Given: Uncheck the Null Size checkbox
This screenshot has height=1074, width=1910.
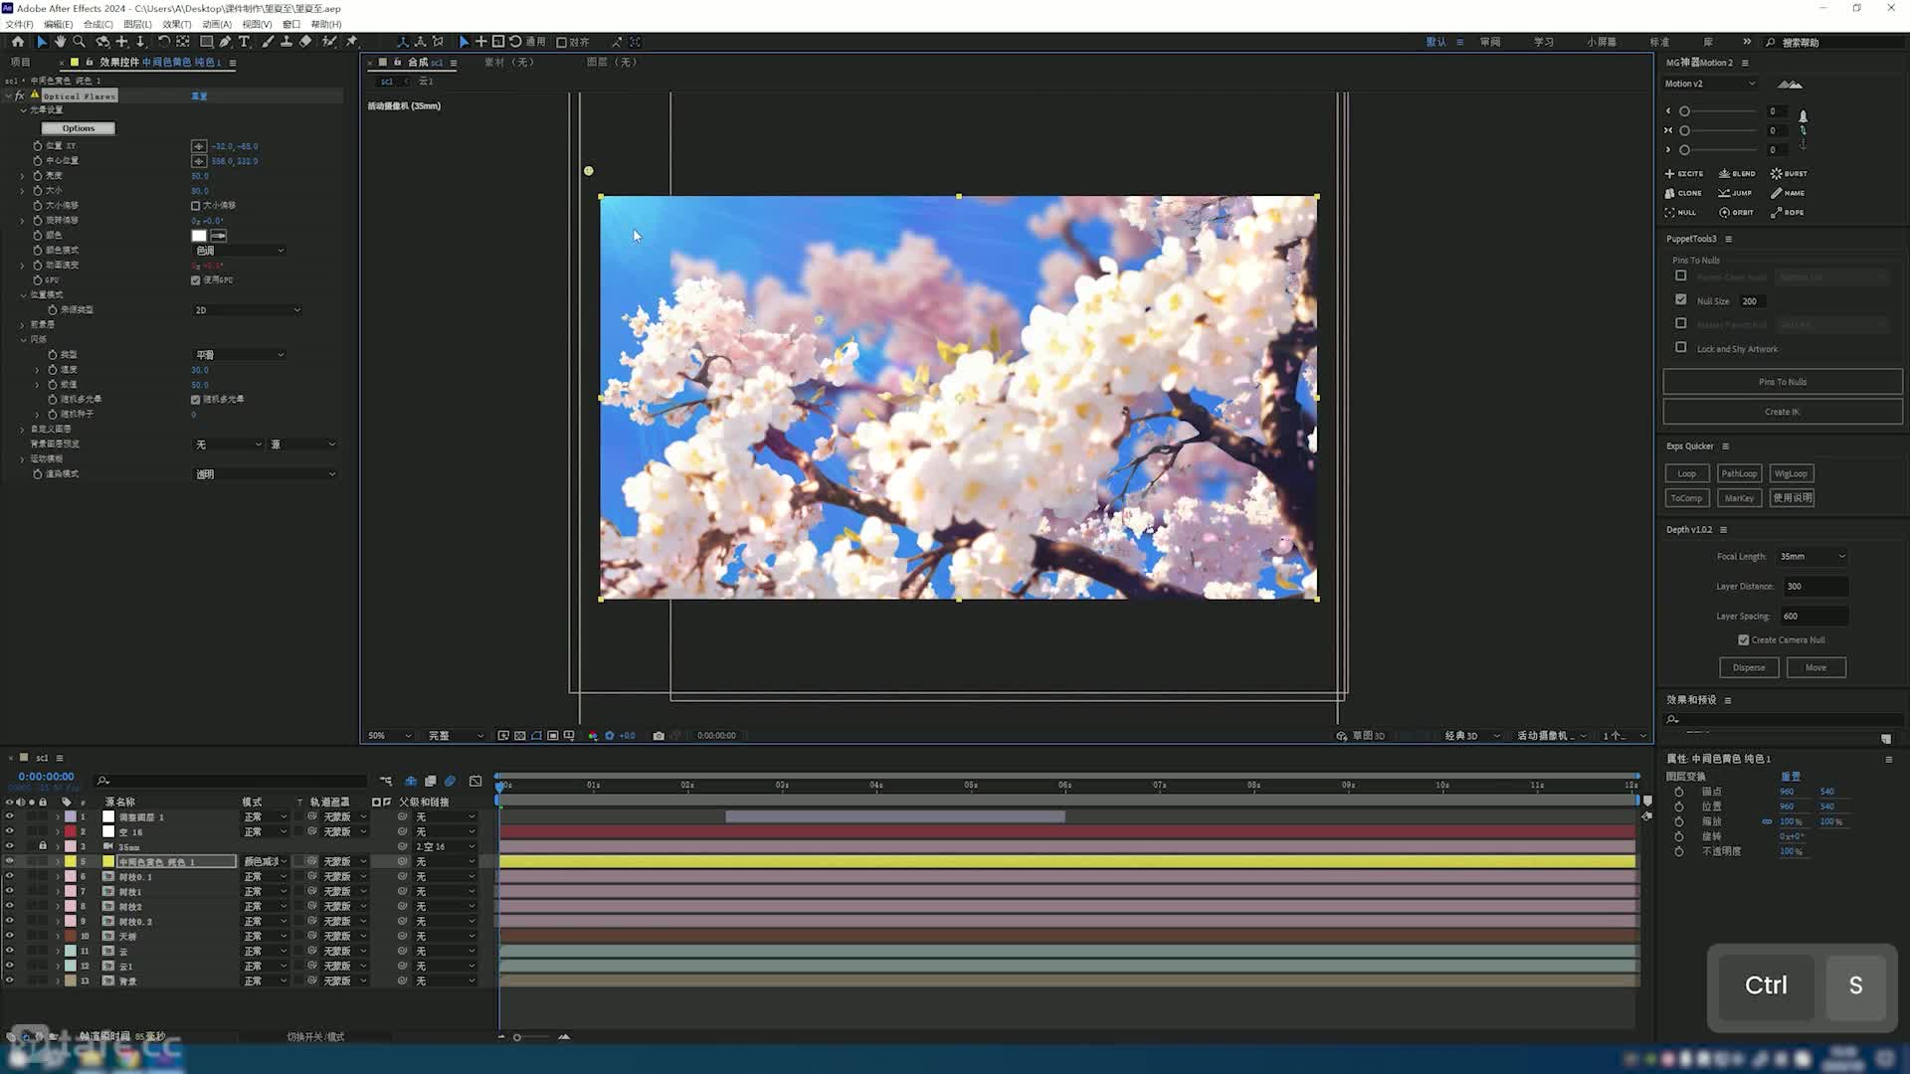Looking at the screenshot, I should coord(1681,299).
